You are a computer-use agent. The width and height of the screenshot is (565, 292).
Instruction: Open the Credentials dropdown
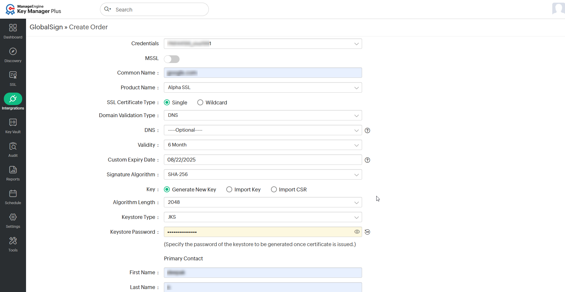(x=263, y=44)
